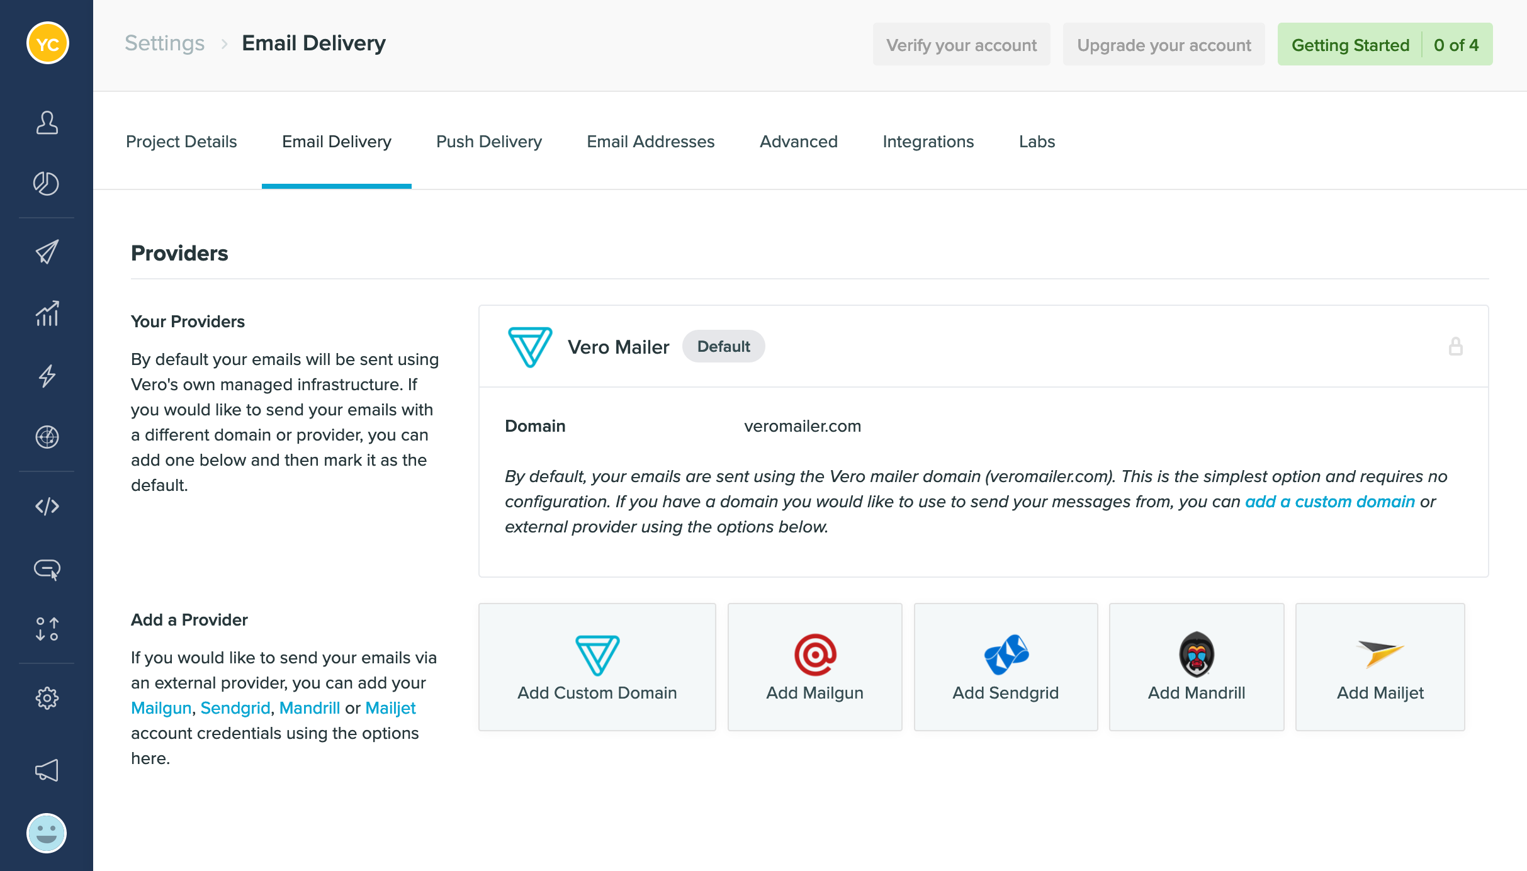The width and height of the screenshot is (1527, 871).
Task: Go back to Settings via the breadcrumb
Action: [164, 43]
